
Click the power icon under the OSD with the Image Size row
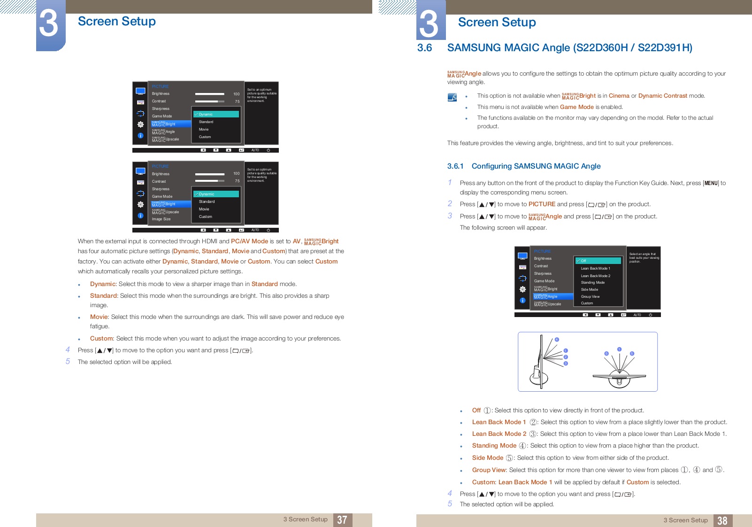click(x=269, y=230)
